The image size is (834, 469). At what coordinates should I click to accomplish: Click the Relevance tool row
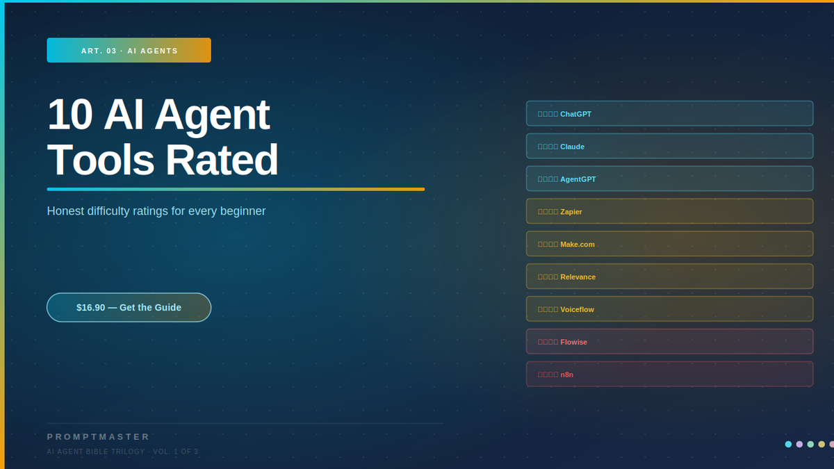[669, 277]
